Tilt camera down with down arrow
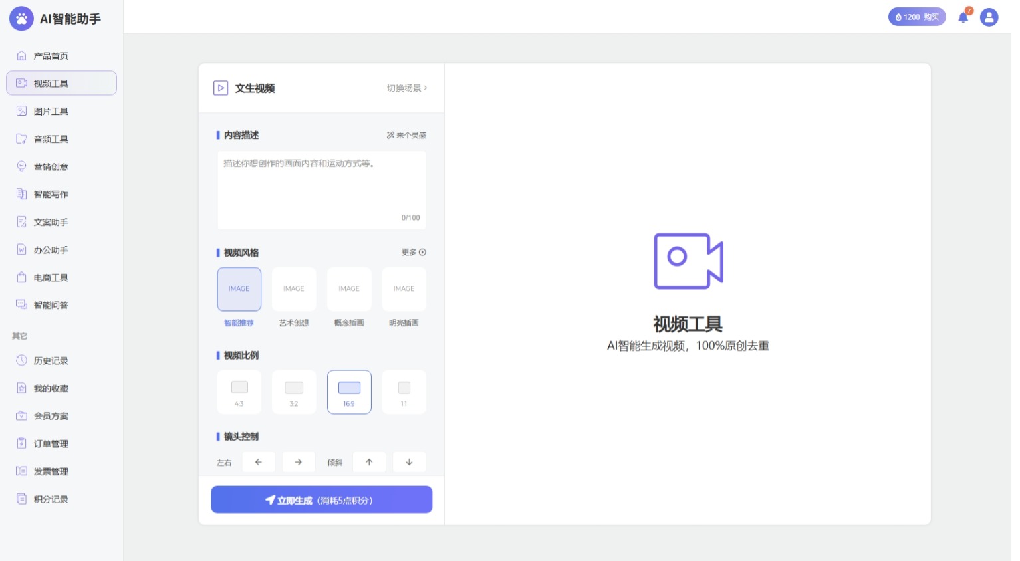1020x561 pixels. point(409,462)
